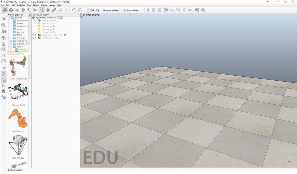Open the dt=50 ms time step dropdown
Image resolution: width=297 pixels, height=174 pixels.
[134, 10]
